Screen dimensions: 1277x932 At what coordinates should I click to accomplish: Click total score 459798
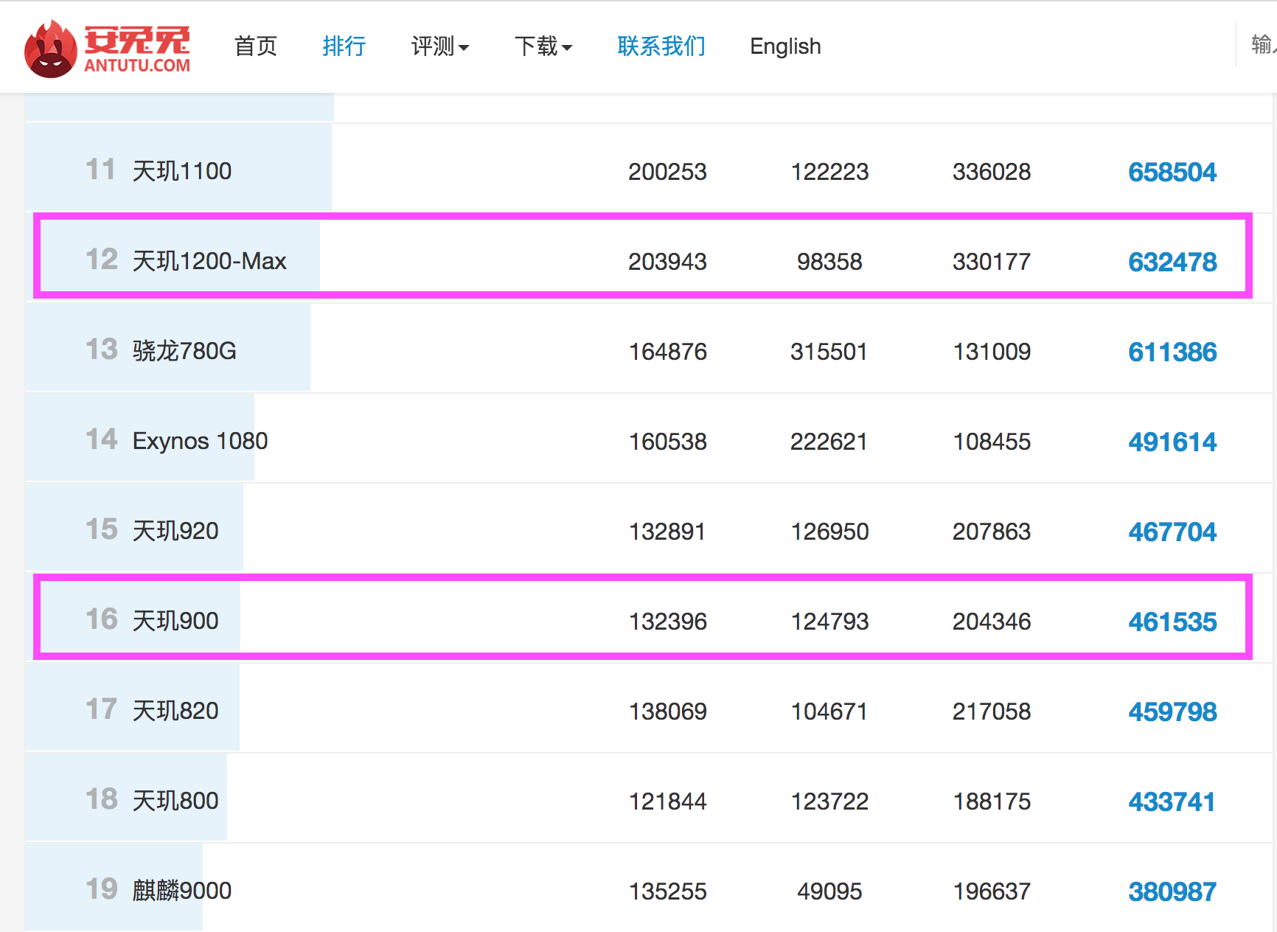pyautogui.click(x=1172, y=712)
